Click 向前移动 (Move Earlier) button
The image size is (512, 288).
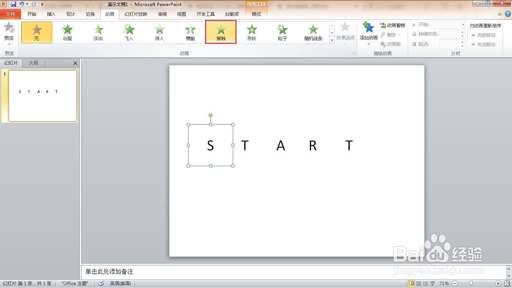pos(483,35)
